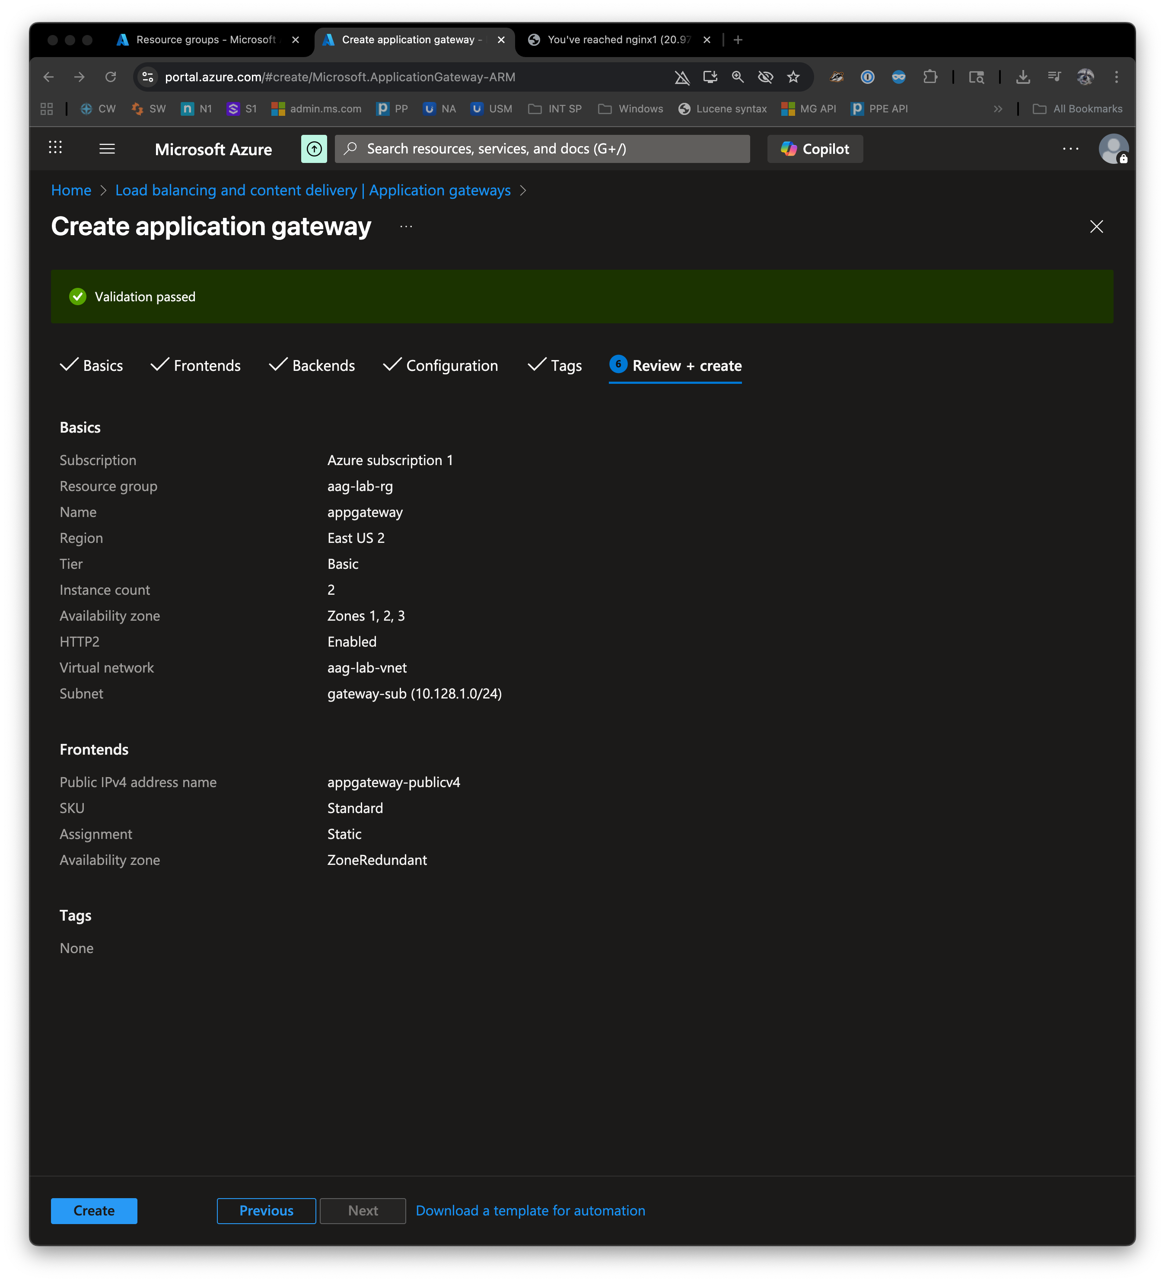This screenshot has width=1165, height=1282.
Task: Open the portal header more options ellipsis
Action: click(1070, 149)
